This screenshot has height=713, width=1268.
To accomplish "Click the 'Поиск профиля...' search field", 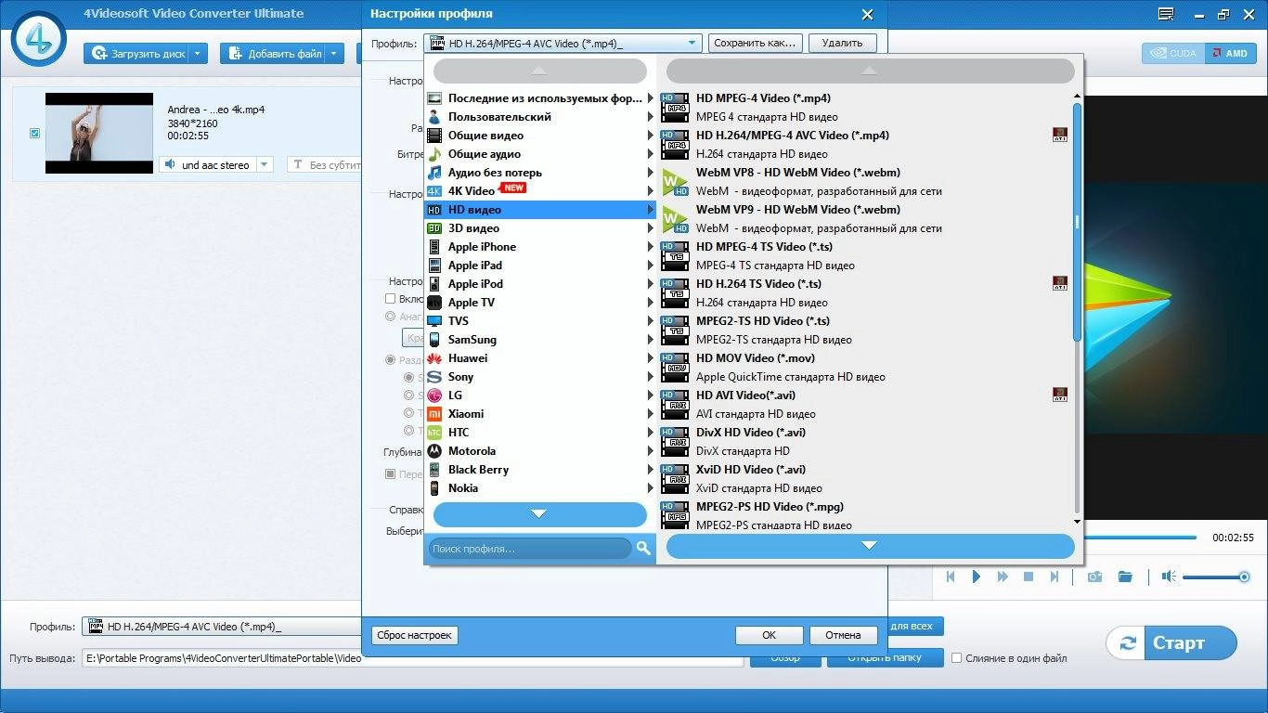I will point(530,549).
